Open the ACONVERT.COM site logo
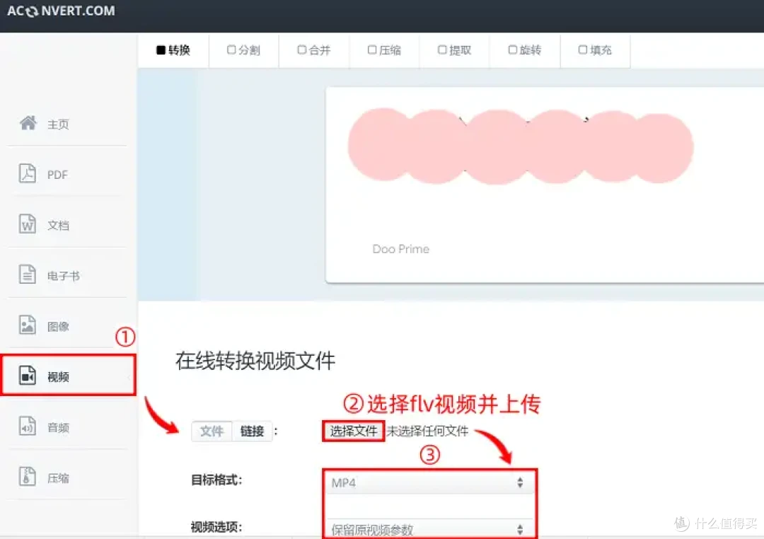The height and width of the screenshot is (539, 764). coord(61,11)
